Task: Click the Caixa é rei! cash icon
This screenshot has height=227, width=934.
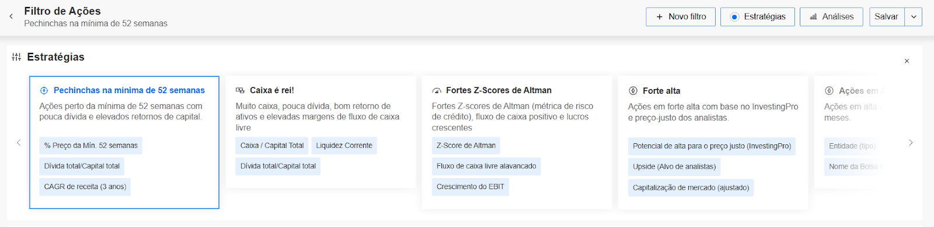Action: [x=240, y=91]
